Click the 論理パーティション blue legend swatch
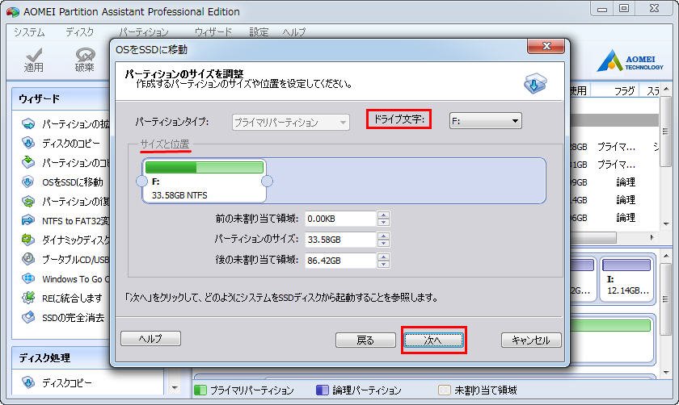This screenshot has height=405, width=679. (x=323, y=390)
